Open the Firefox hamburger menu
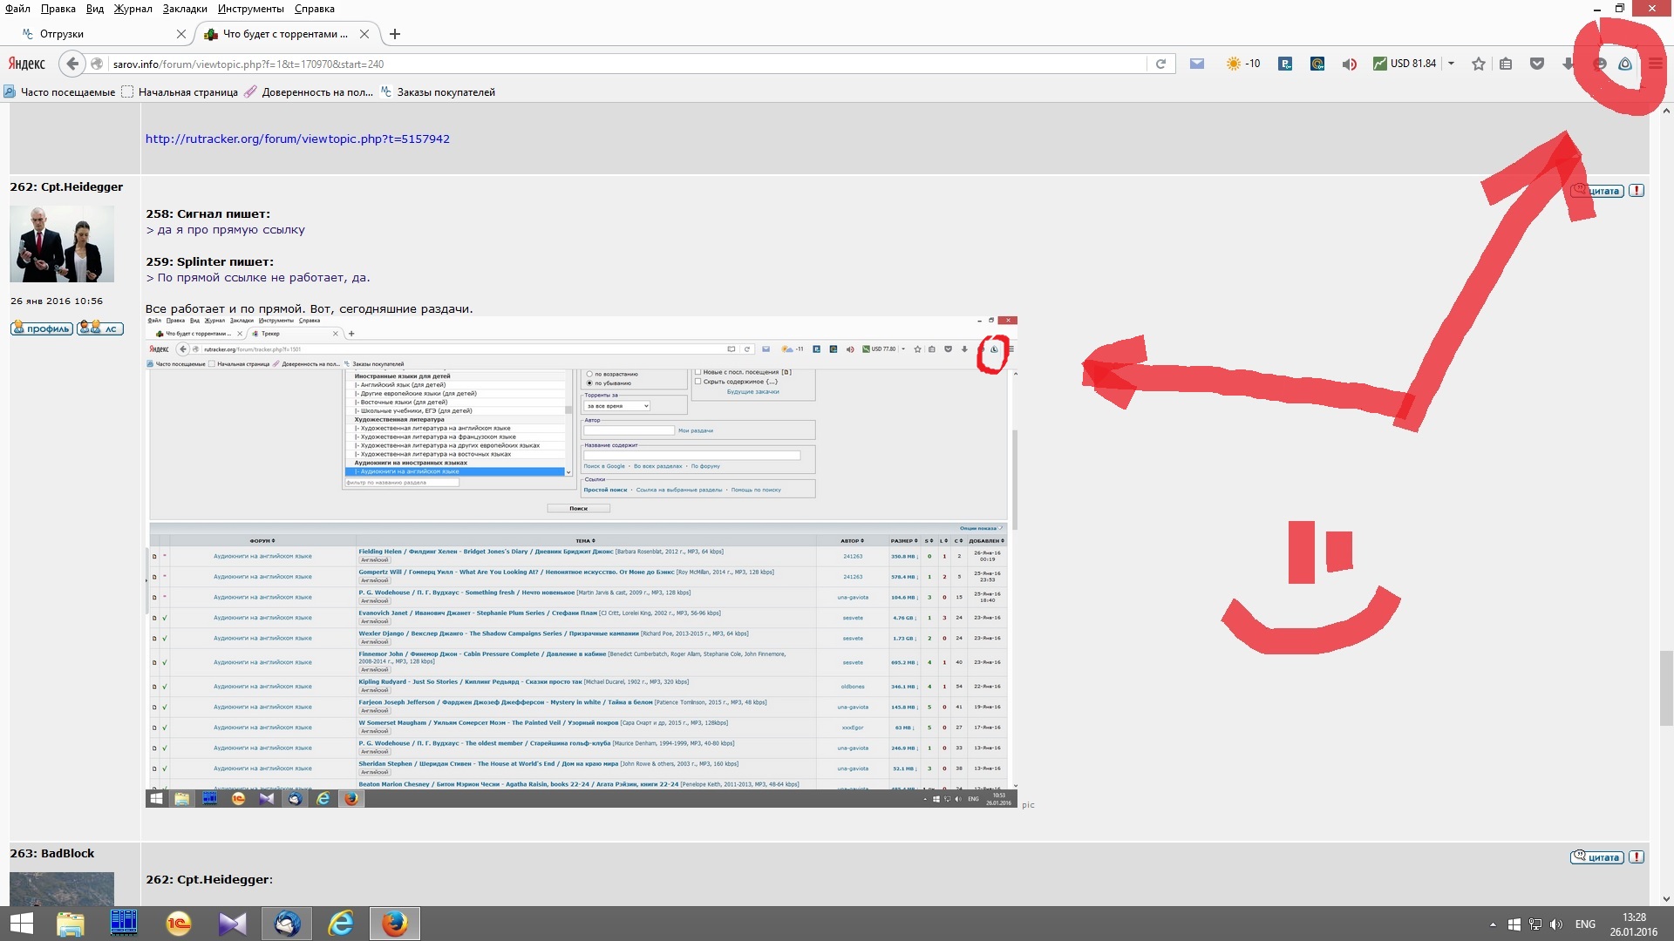This screenshot has height=941, width=1674. click(x=1655, y=64)
